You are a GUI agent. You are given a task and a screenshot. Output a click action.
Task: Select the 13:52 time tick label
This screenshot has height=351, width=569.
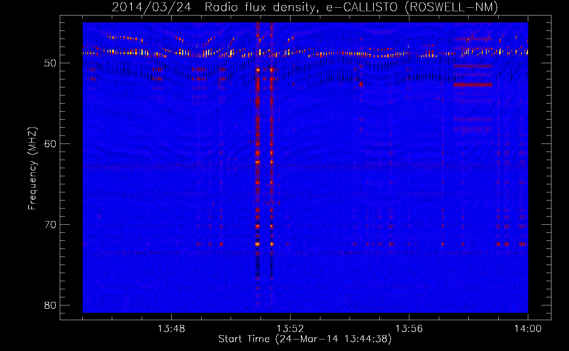pos(290,329)
